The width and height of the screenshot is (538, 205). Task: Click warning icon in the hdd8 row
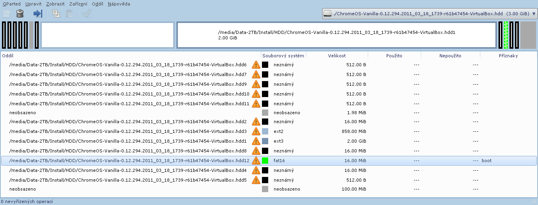click(x=256, y=151)
